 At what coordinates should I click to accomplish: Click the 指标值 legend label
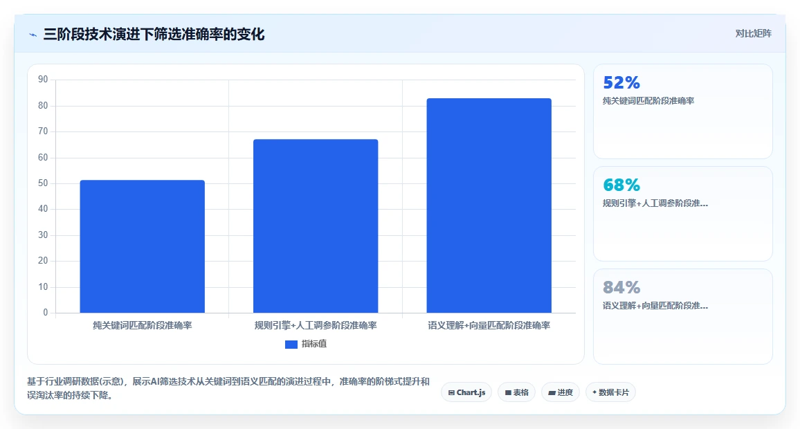[313, 344]
